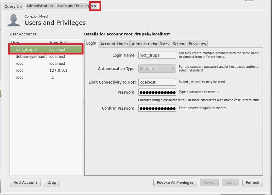Click the Refresh button

(x=252, y=182)
